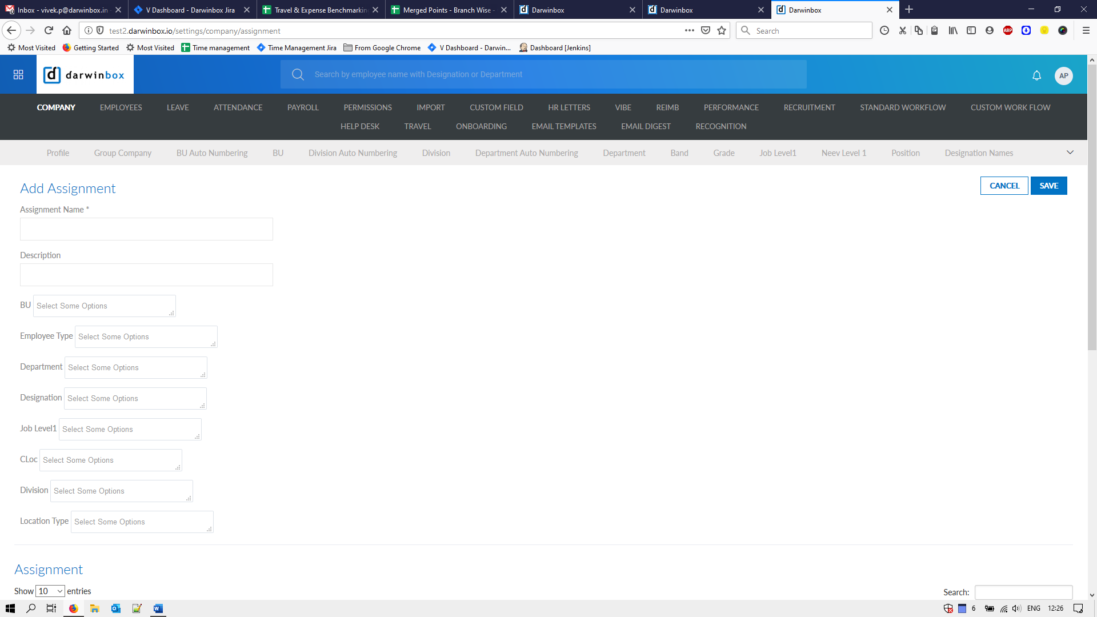Open BU Select Some Options dropdown

coord(104,306)
